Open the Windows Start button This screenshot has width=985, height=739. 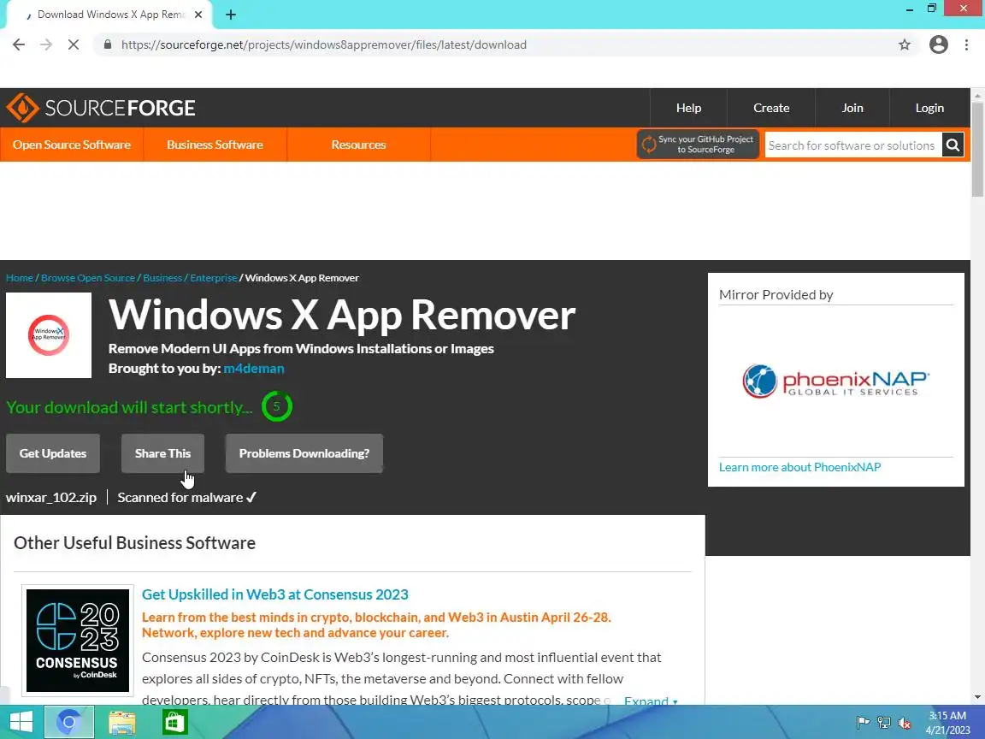pos(21,722)
